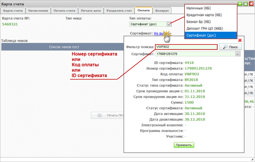Click printer icon on Печать ПКО

(99, 115)
